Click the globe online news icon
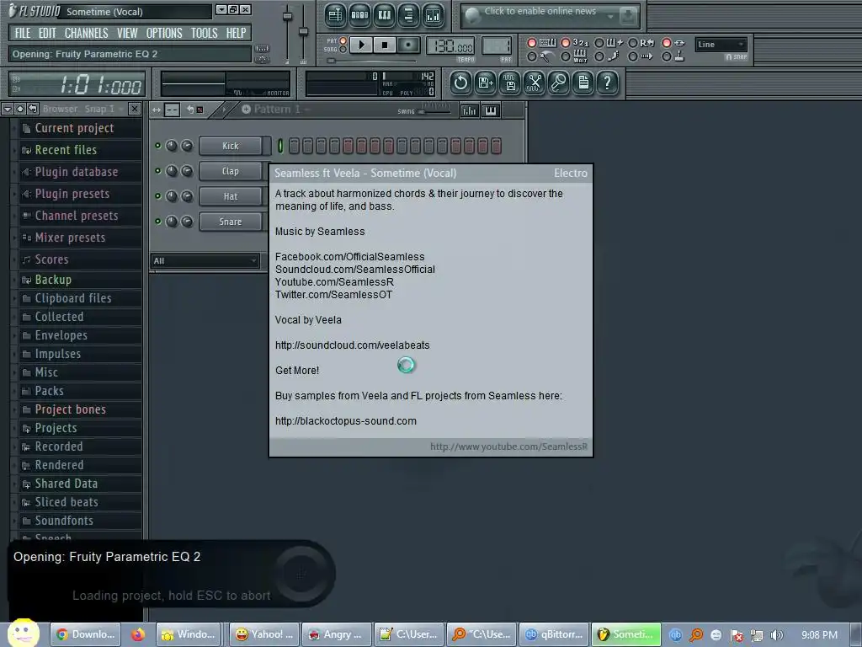 click(x=471, y=17)
